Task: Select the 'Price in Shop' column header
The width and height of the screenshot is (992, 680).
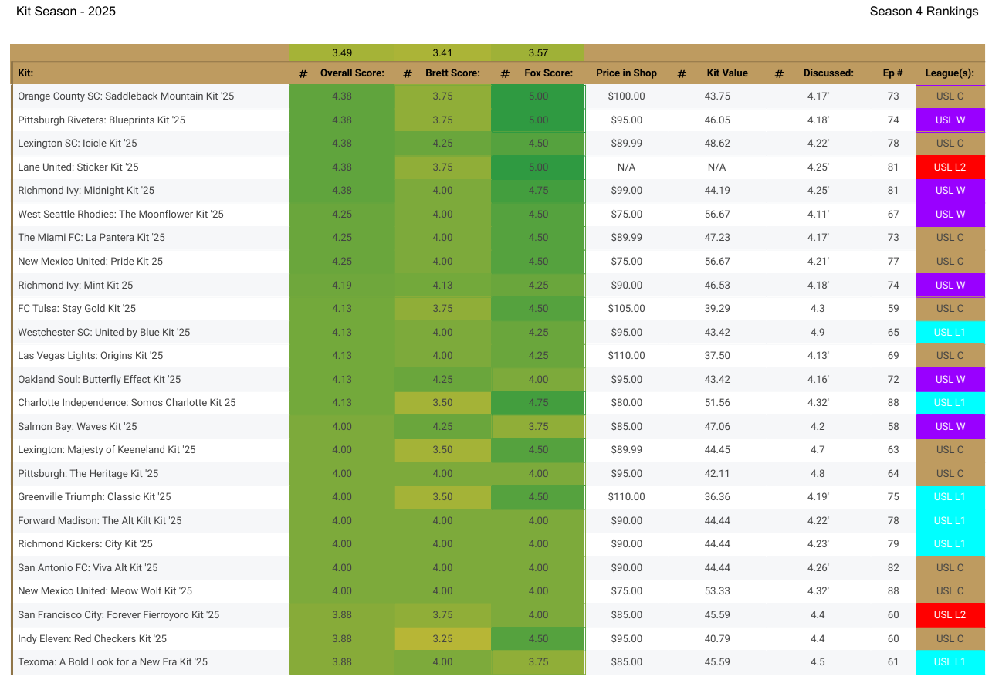Action: (626, 73)
